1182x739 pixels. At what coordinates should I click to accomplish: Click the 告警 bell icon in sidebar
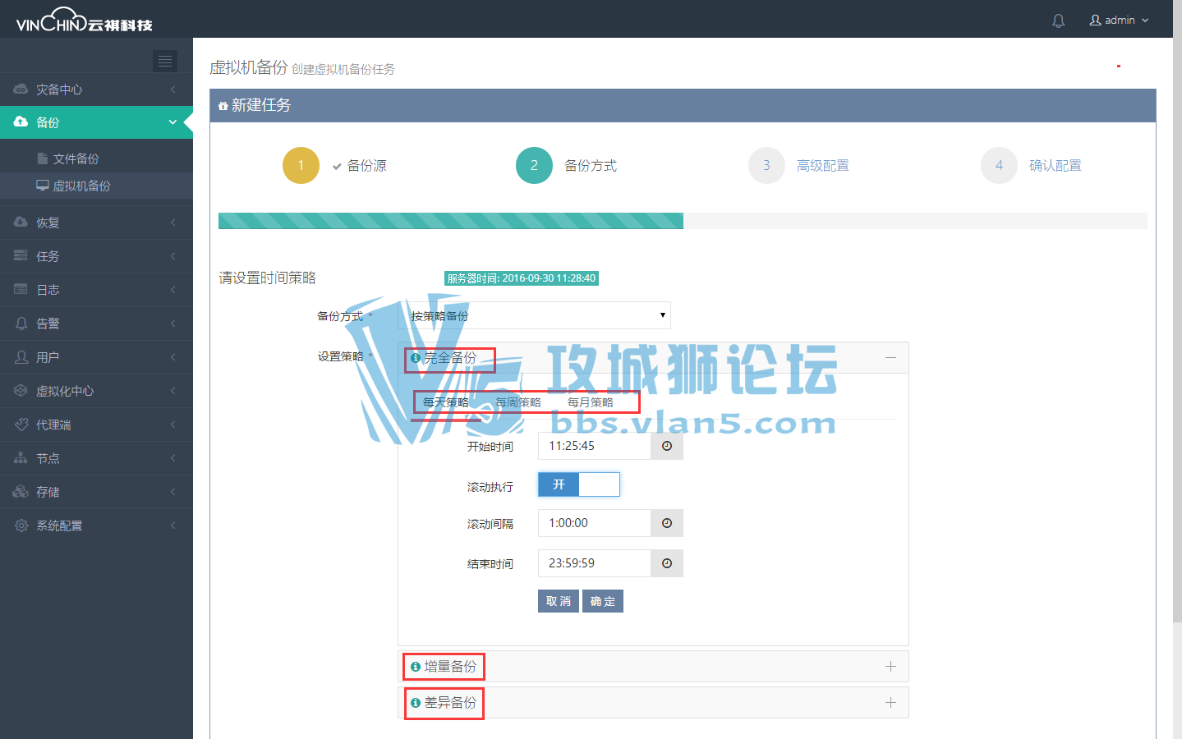pos(21,323)
